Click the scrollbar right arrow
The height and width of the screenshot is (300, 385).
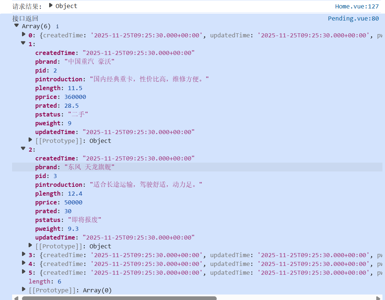click(378, 298)
